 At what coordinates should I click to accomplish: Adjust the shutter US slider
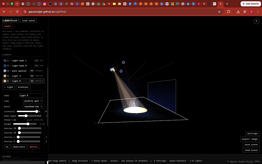coord(30,128)
